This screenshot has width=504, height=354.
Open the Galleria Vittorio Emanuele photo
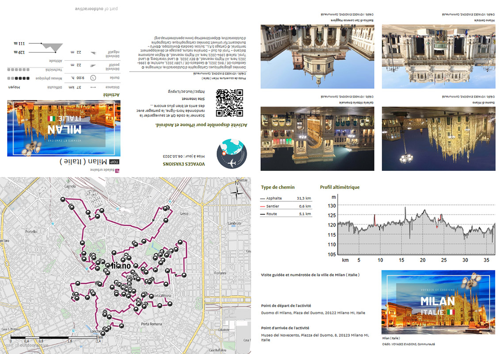[x=317, y=139]
